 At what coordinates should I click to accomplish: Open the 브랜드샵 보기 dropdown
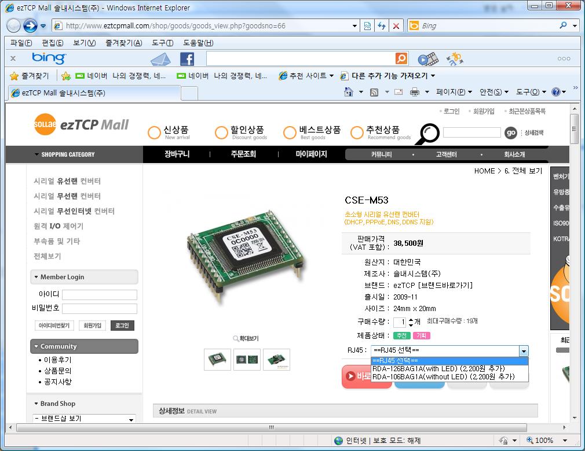tap(84, 418)
